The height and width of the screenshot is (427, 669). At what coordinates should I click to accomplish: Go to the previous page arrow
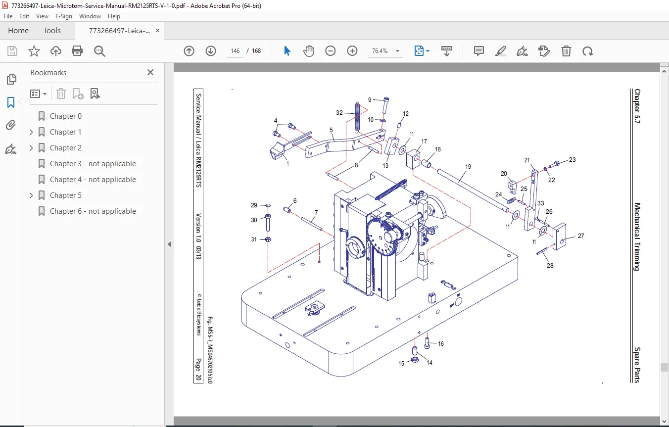click(x=189, y=51)
